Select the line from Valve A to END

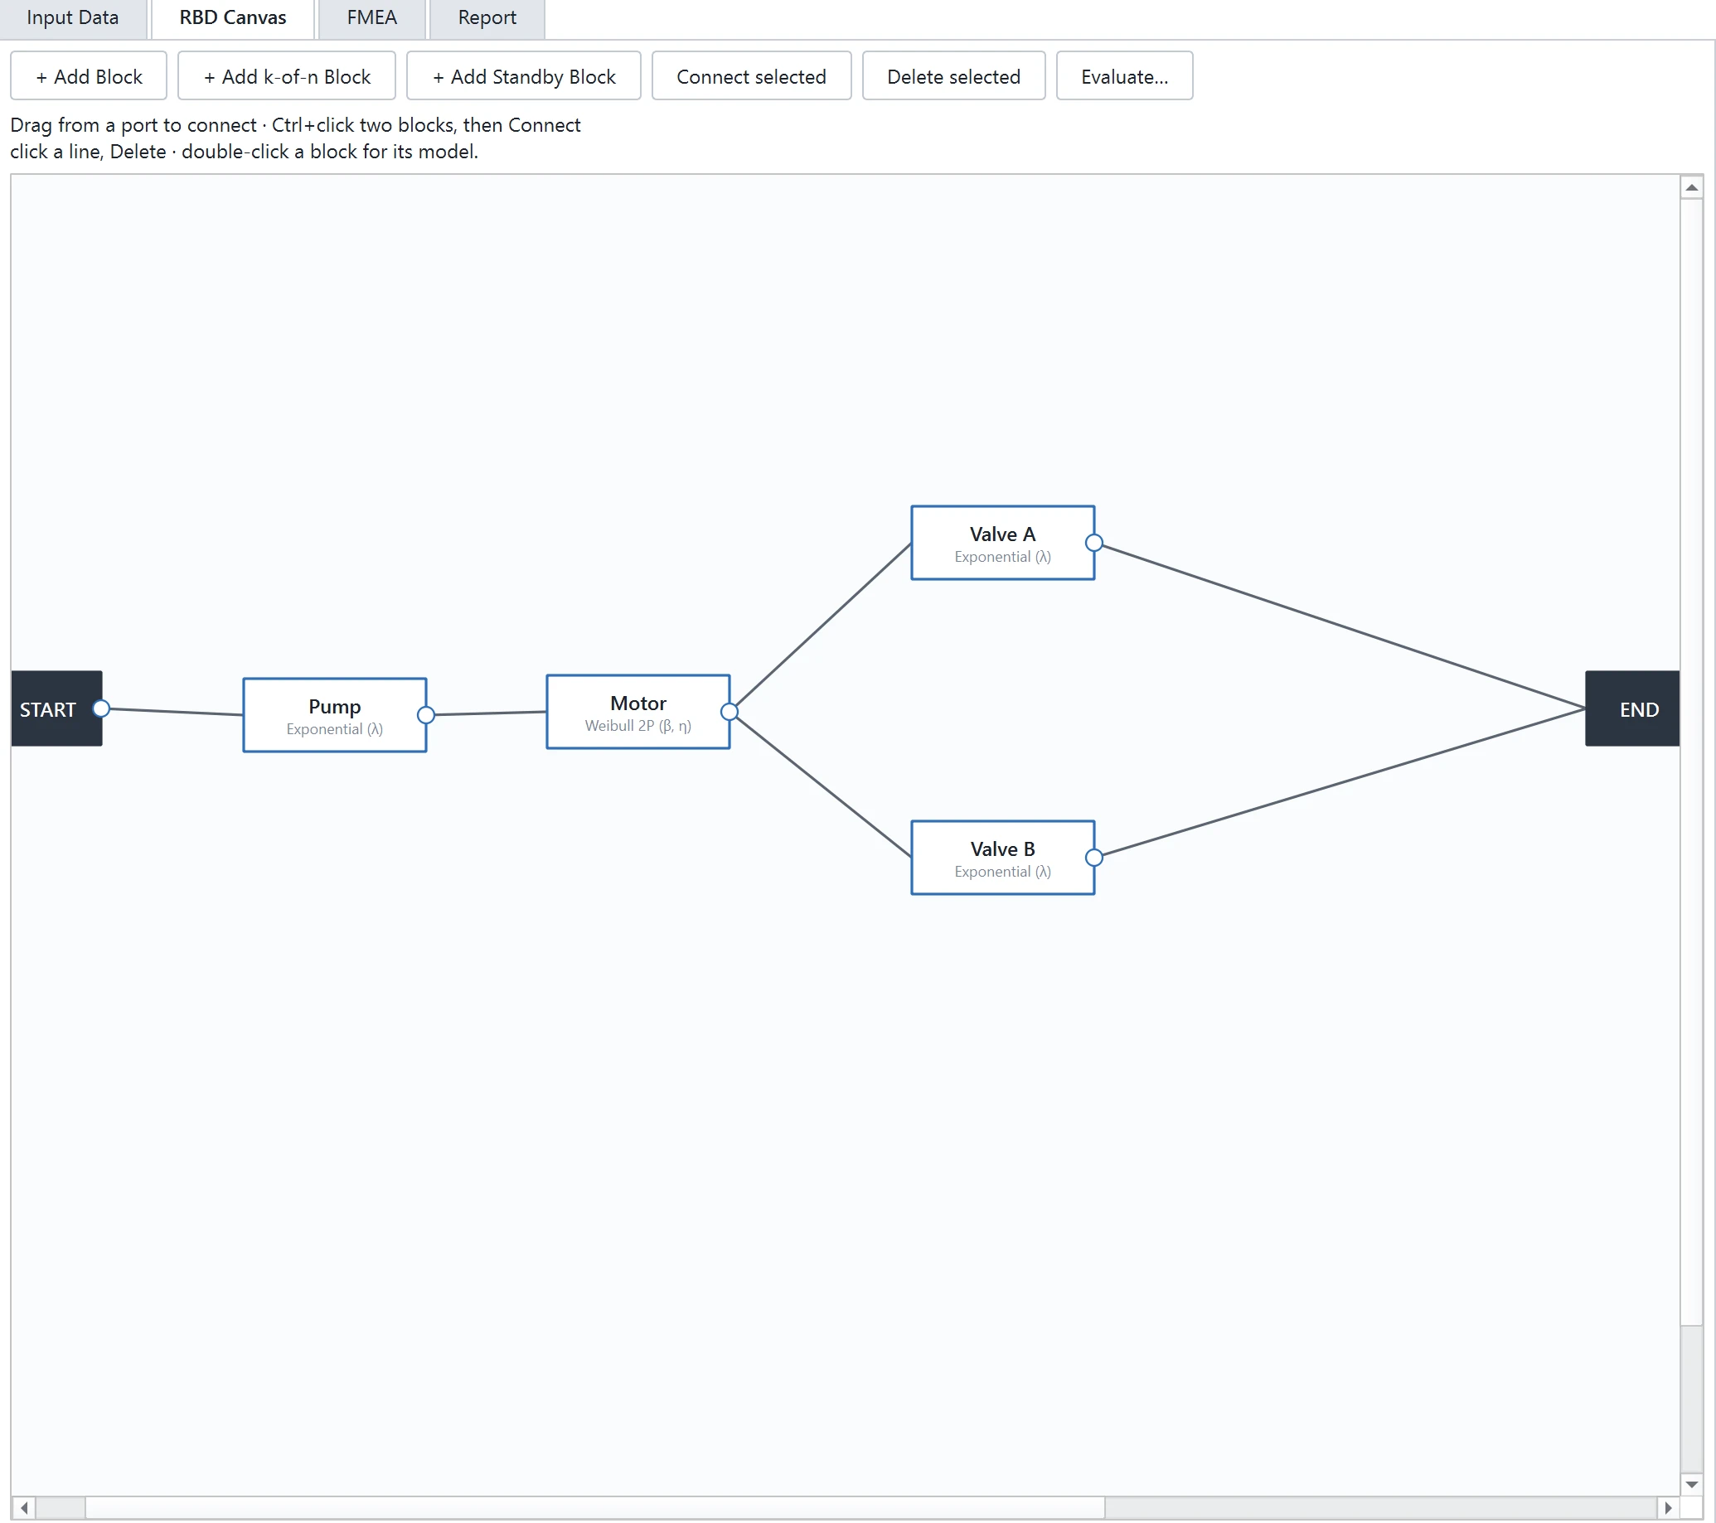1343,626
